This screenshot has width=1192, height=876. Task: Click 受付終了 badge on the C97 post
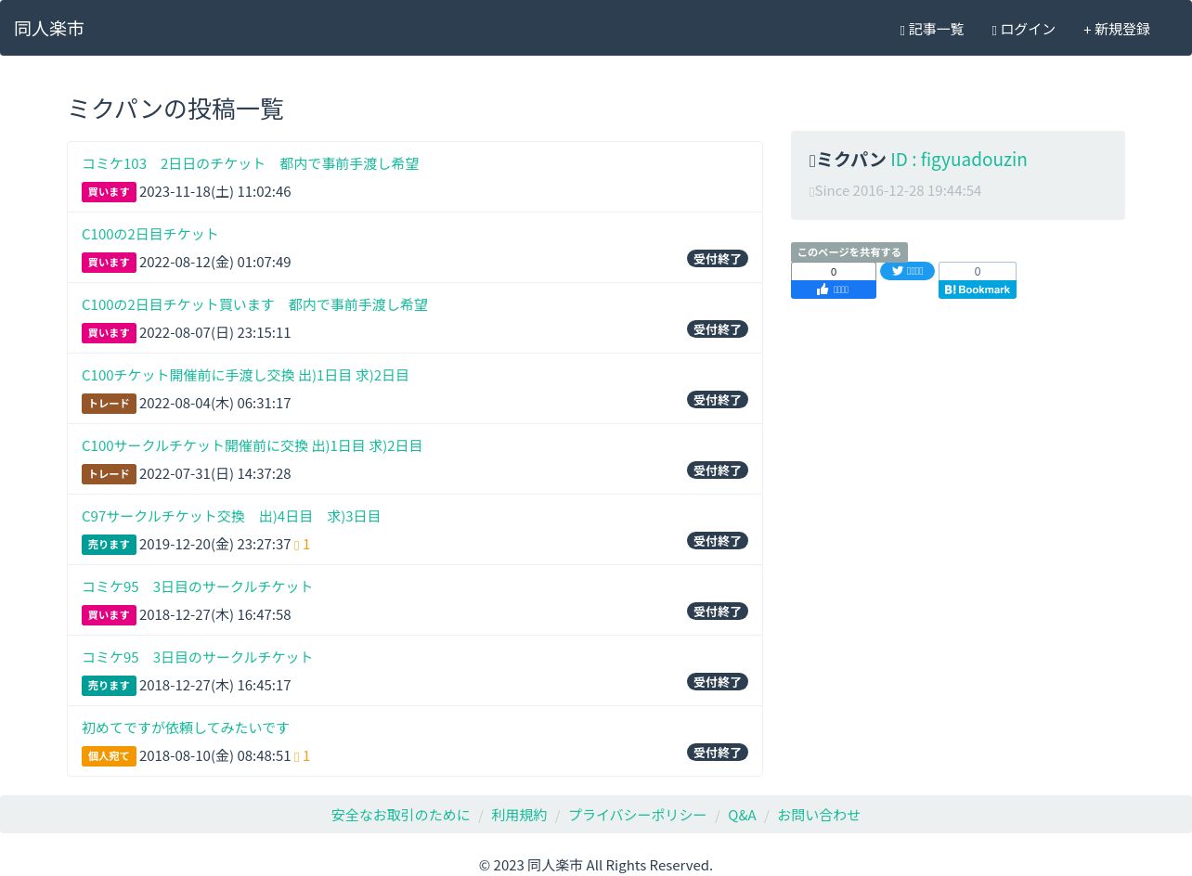(718, 541)
